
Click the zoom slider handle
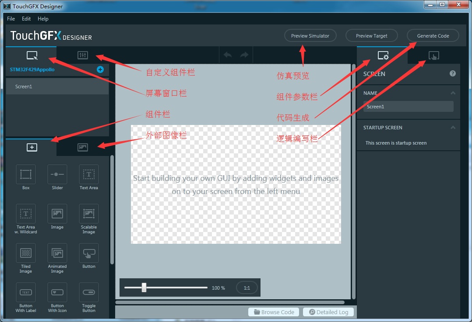pos(144,287)
